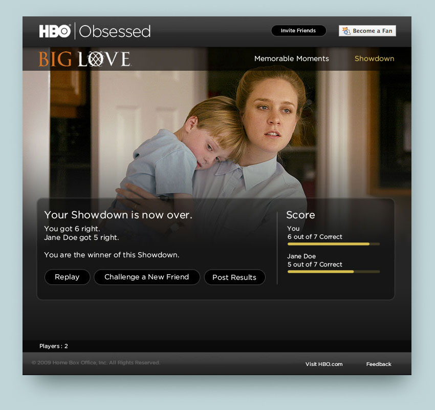Click the copyright Home Box Office text
Viewport: 435px width, 410px height.
(96, 362)
